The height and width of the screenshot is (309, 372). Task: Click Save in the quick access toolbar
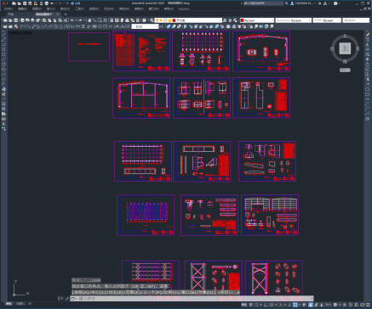[x=25, y=3]
